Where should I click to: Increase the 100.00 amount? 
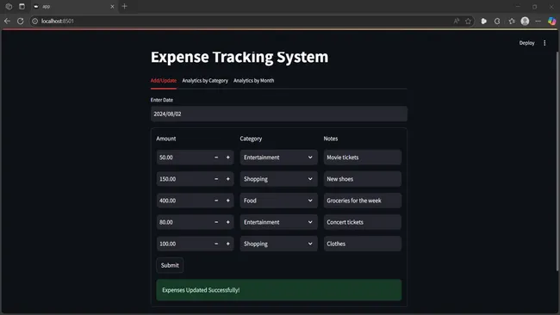227,244
